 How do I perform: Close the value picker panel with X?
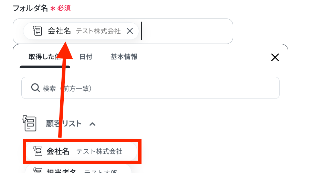pos(275,57)
